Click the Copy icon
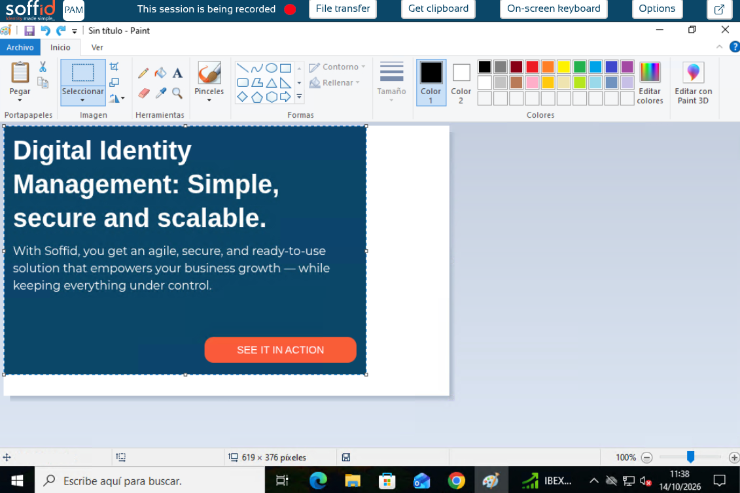The height and width of the screenshot is (493, 740). pyautogui.click(x=43, y=83)
